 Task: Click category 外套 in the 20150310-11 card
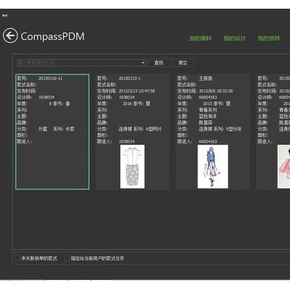click(43, 129)
